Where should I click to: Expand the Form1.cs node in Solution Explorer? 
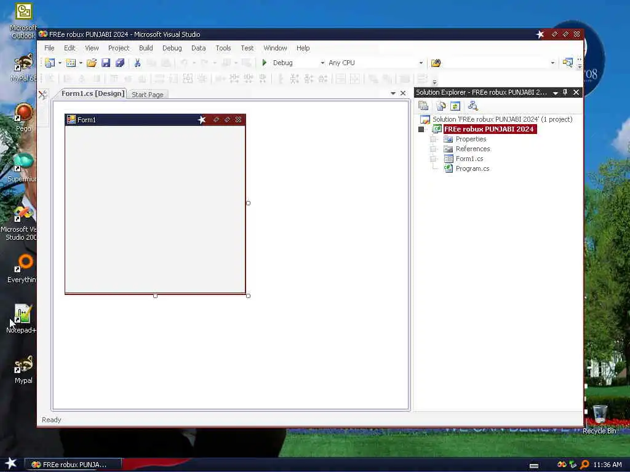coord(433,159)
